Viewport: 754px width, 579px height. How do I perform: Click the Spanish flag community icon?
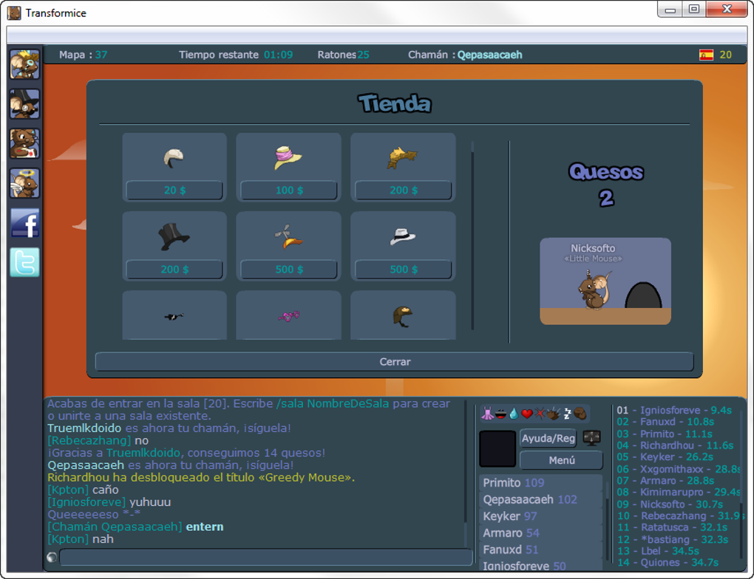point(706,55)
